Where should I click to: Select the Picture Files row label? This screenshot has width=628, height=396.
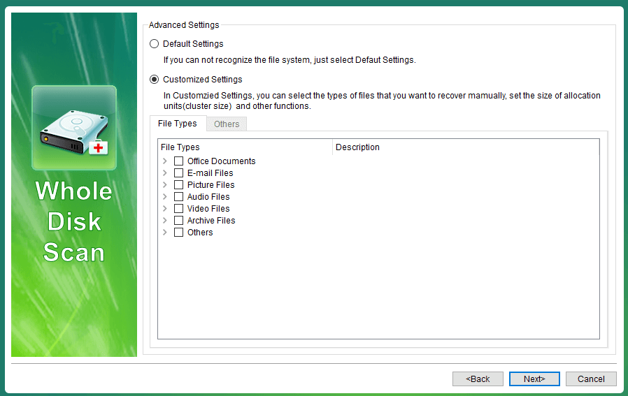click(x=210, y=185)
